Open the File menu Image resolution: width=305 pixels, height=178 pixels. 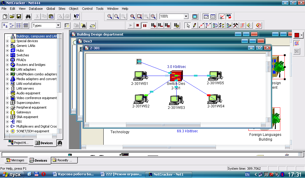(4, 9)
